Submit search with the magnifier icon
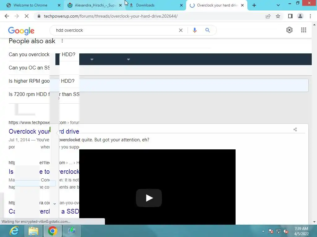 pos(207,30)
